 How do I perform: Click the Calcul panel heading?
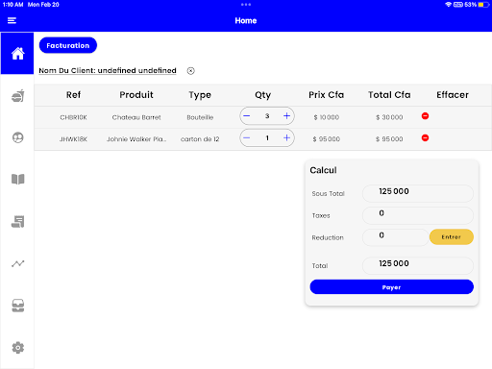[x=323, y=170]
